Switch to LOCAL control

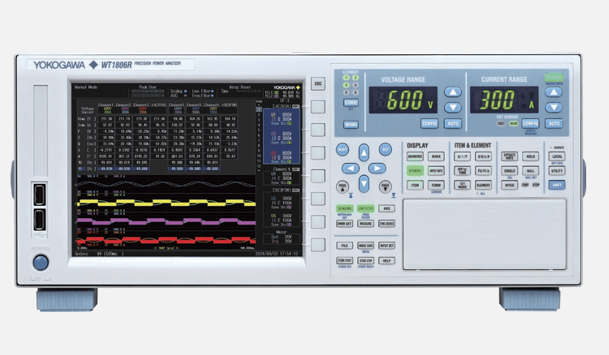pyautogui.click(x=557, y=156)
